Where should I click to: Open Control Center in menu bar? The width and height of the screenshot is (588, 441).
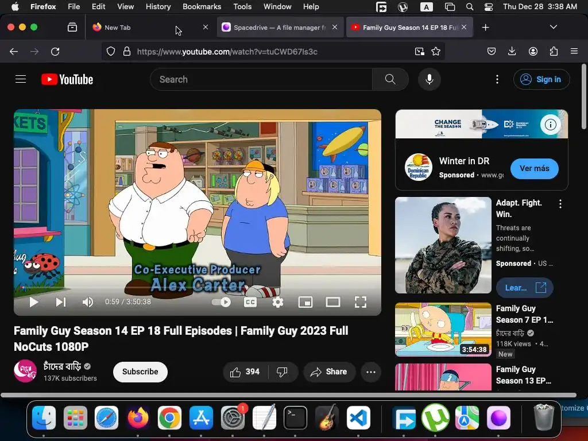489,7
